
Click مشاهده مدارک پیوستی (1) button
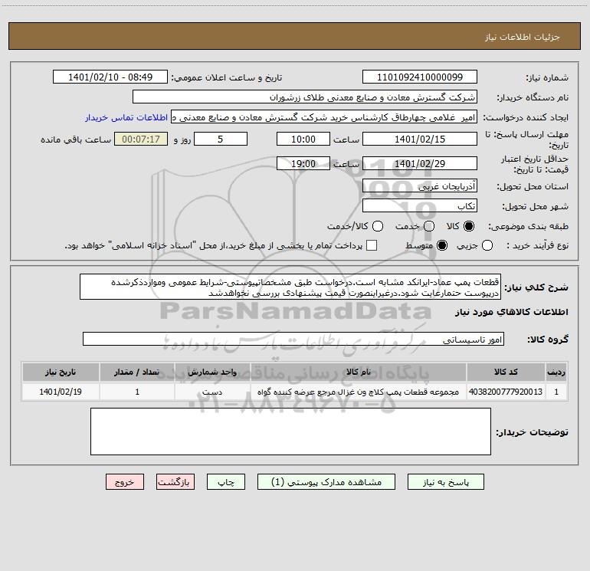point(326,482)
